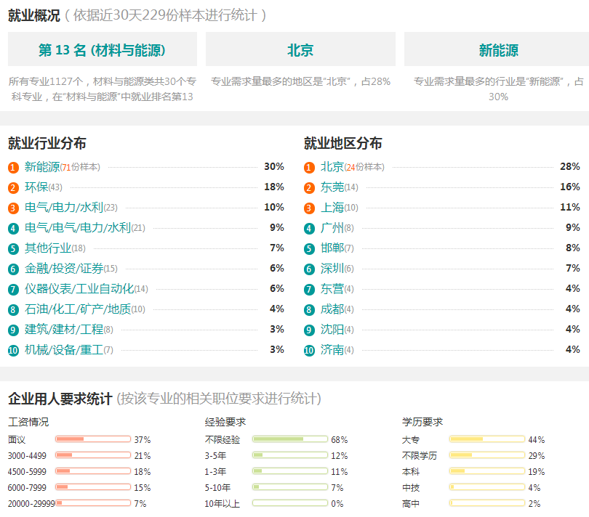Click the 高中 education label
This screenshot has width=589, height=517.
(411, 503)
